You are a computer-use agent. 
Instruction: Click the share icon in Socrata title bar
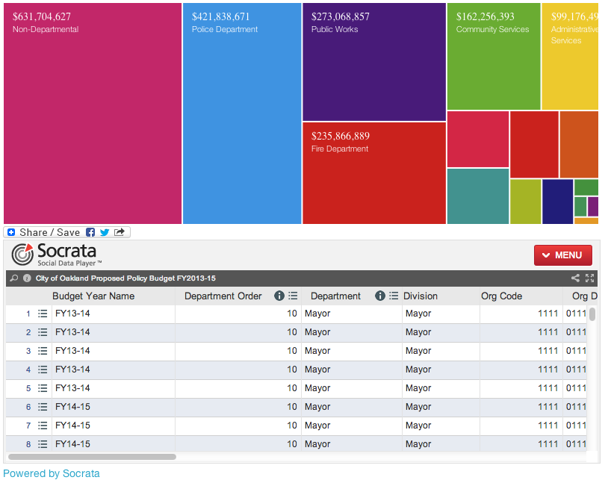pyautogui.click(x=575, y=278)
